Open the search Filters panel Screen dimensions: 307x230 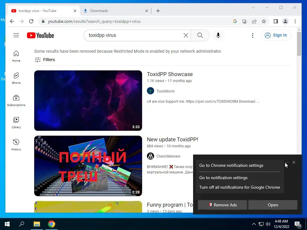(45, 60)
